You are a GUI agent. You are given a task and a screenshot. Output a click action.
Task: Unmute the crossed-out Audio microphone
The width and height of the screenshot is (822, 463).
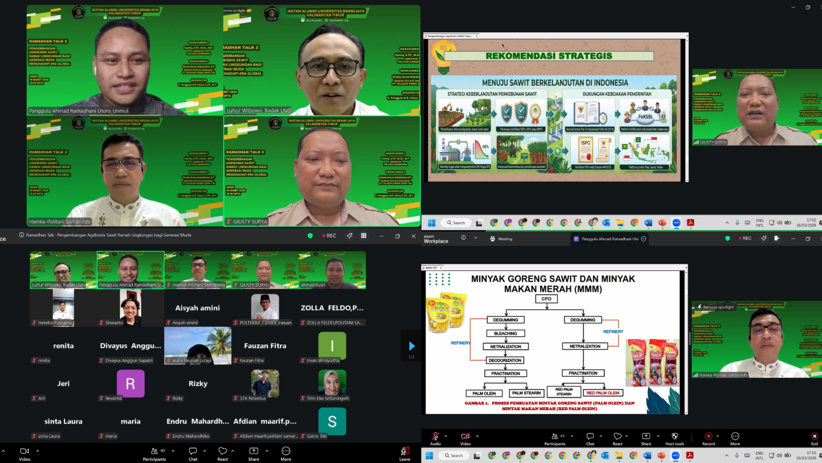point(435,437)
